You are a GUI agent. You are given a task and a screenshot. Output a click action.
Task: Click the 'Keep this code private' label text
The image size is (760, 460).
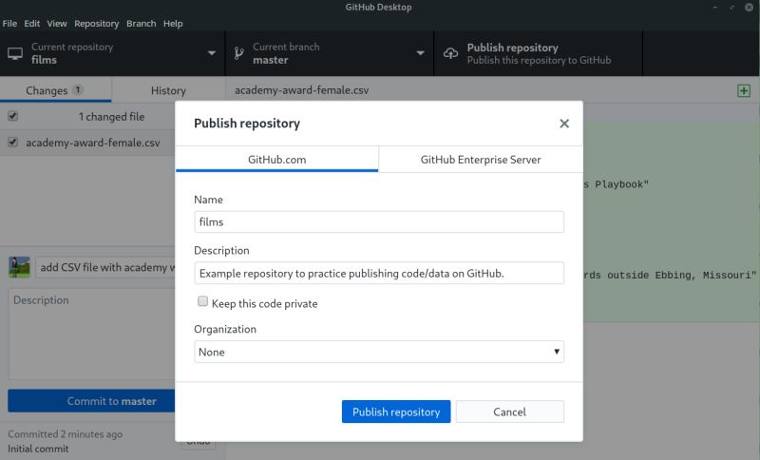coord(265,304)
